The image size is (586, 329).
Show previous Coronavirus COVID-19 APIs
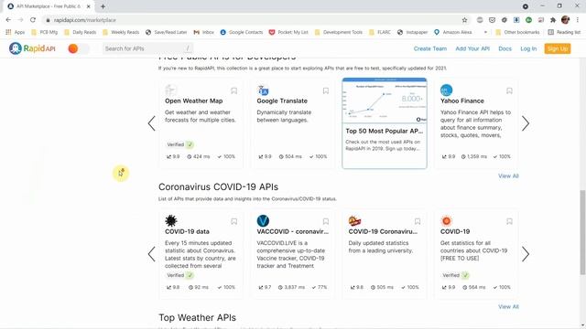tap(151, 254)
